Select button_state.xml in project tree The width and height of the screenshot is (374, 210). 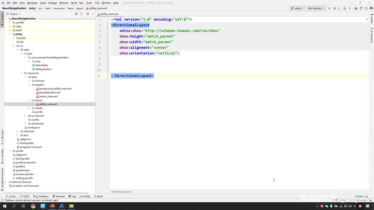tap(48, 97)
